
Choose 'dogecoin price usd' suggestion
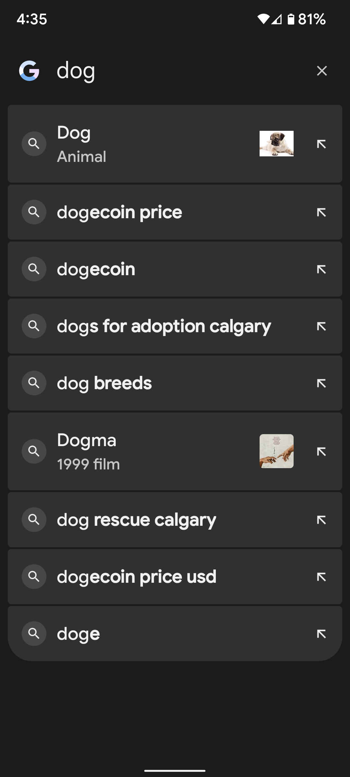click(175, 577)
